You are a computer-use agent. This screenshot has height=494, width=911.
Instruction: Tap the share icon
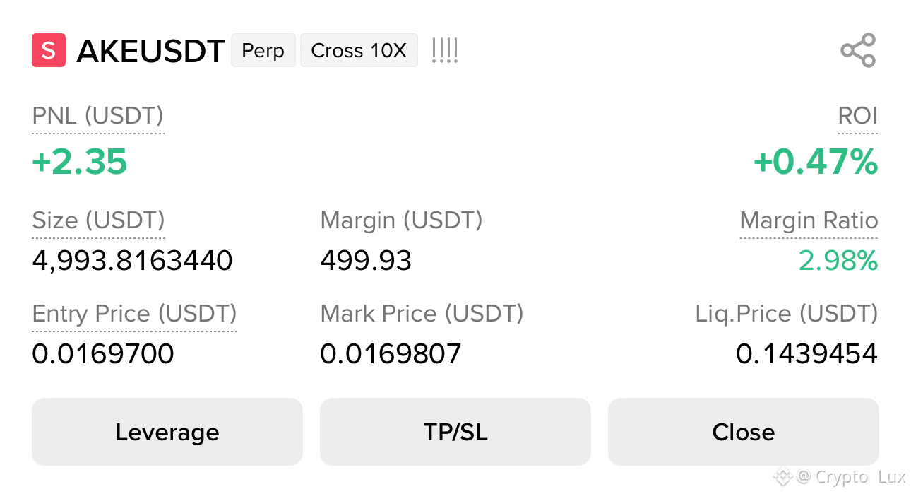pos(858,50)
